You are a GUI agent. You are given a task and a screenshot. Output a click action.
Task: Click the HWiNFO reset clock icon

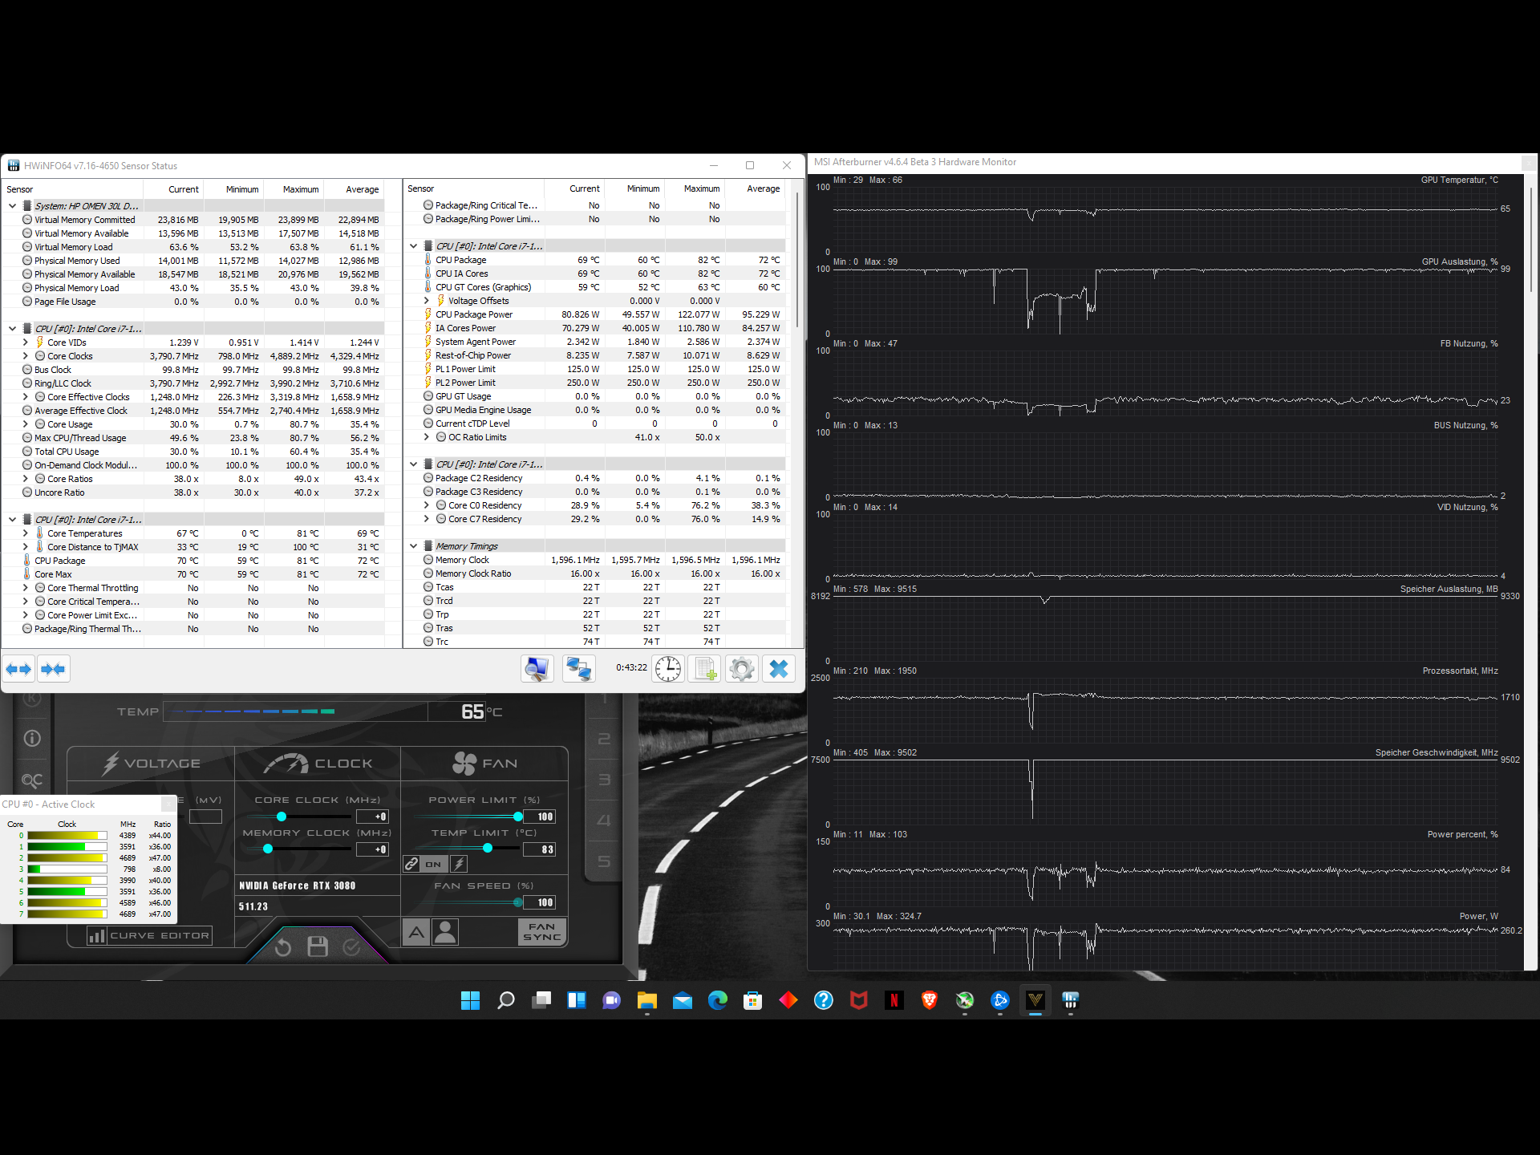coord(667,669)
